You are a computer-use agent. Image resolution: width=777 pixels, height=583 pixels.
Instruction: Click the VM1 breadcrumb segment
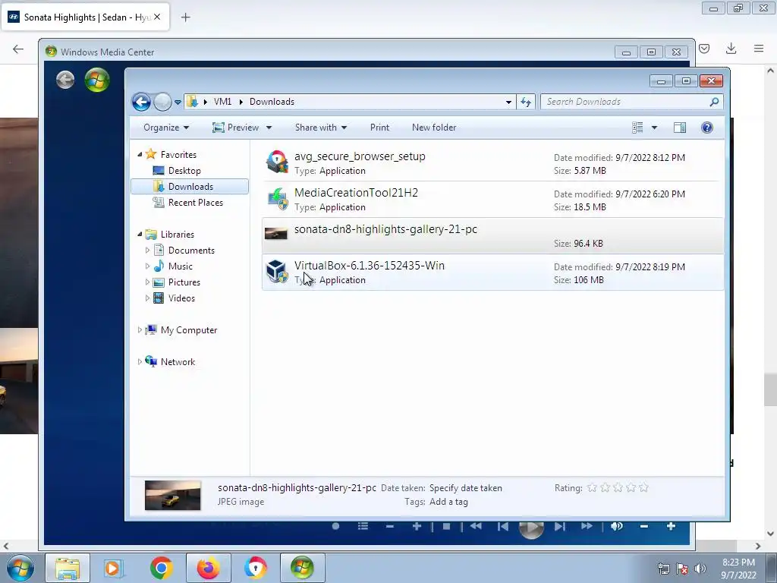click(x=222, y=102)
